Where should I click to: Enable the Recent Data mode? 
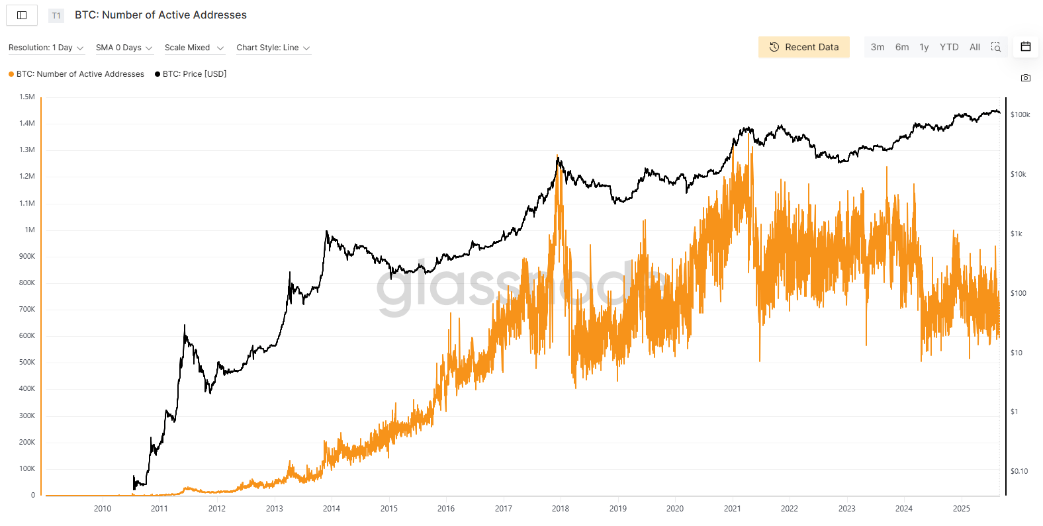(x=804, y=47)
